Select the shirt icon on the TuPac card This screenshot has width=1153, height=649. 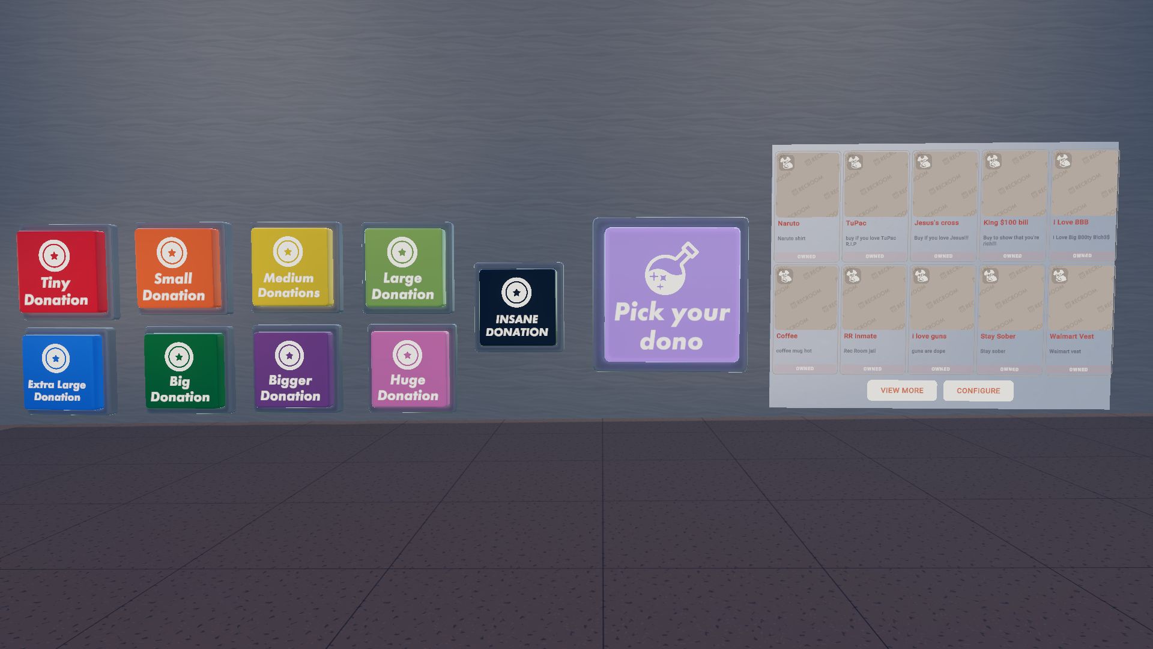[x=855, y=161]
